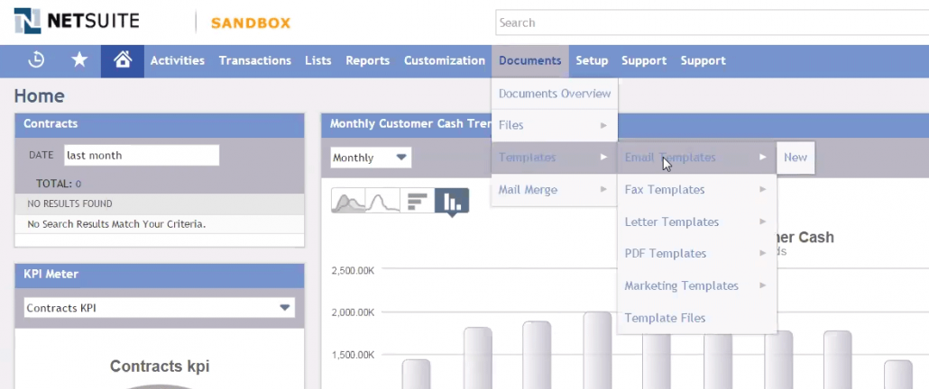
Task: Choose PDF Templates in the submenu
Action: pos(696,253)
